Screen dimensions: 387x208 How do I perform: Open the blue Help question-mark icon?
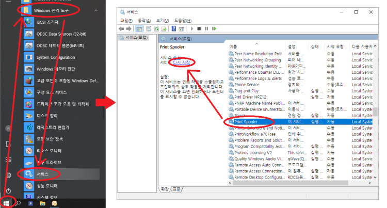(x=174, y=29)
